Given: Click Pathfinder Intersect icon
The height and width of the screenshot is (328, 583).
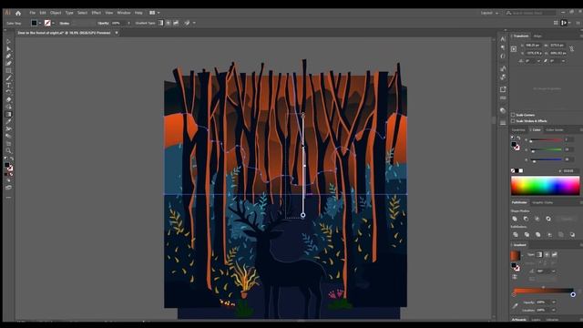Looking at the screenshot, I should point(537,219).
